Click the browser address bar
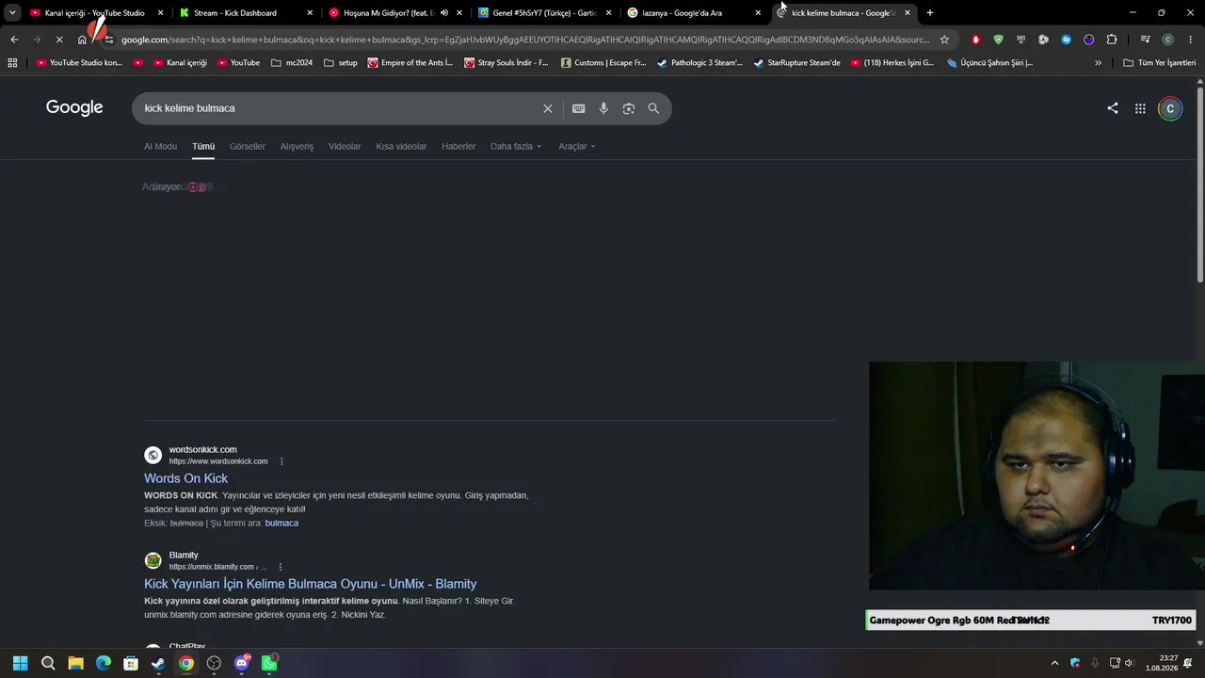Image resolution: width=1205 pixels, height=678 pixels. (525, 40)
